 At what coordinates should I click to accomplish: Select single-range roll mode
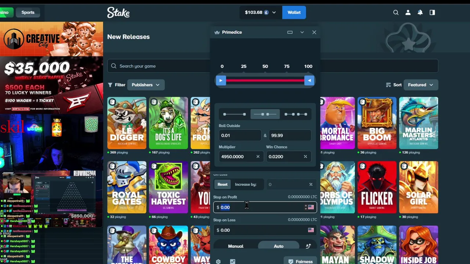click(234, 114)
